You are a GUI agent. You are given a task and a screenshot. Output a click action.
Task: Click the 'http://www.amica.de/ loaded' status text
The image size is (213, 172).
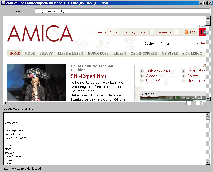pos(22,169)
